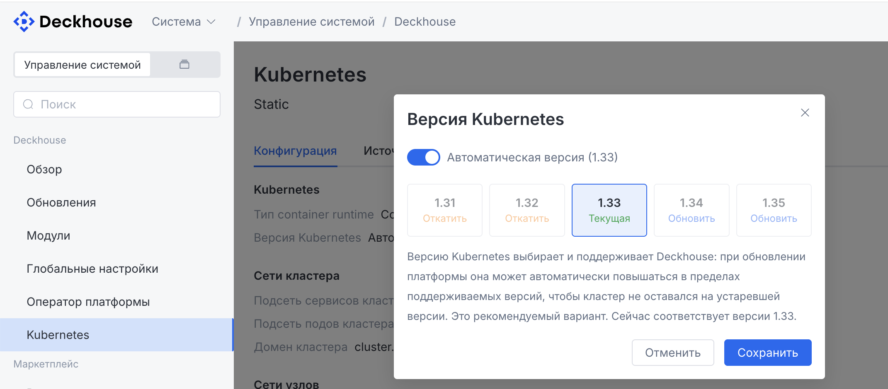888x389 pixels.
Task: Open Обновления in the sidebar
Action: (x=61, y=202)
